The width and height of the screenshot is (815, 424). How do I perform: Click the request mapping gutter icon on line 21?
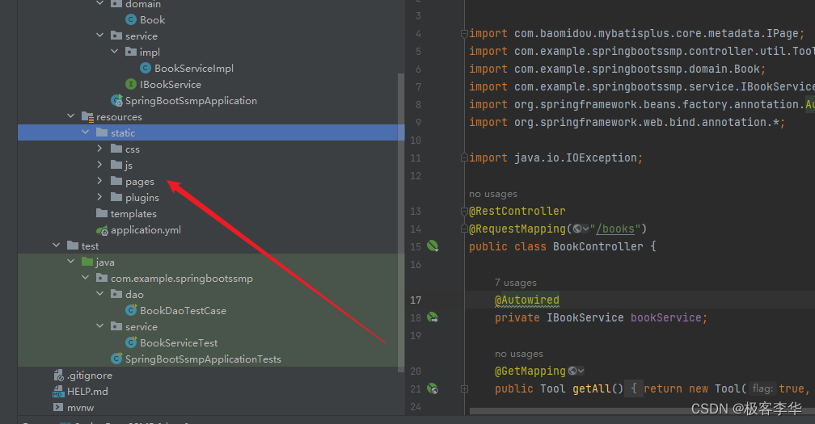click(x=433, y=389)
